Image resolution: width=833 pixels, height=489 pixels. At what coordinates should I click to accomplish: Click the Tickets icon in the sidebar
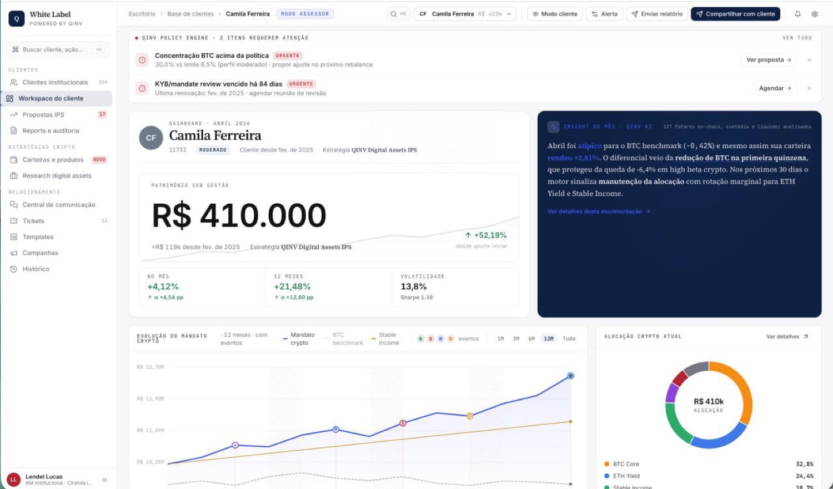tap(14, 221)
